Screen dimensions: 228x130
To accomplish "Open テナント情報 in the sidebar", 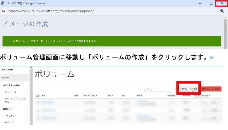I will click(7, 70).
